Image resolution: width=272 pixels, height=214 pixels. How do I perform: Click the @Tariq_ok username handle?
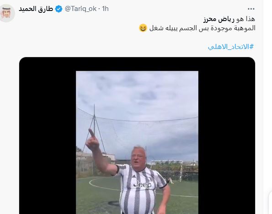pyautogui.click(x=80, y=9)
